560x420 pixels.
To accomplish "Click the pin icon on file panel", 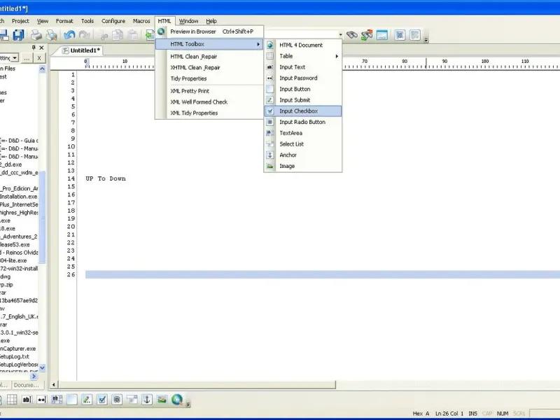I will click(x=34, y=48).
